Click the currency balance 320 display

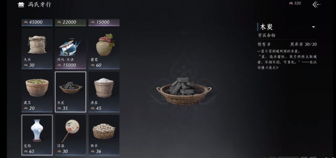coord(295,3)
